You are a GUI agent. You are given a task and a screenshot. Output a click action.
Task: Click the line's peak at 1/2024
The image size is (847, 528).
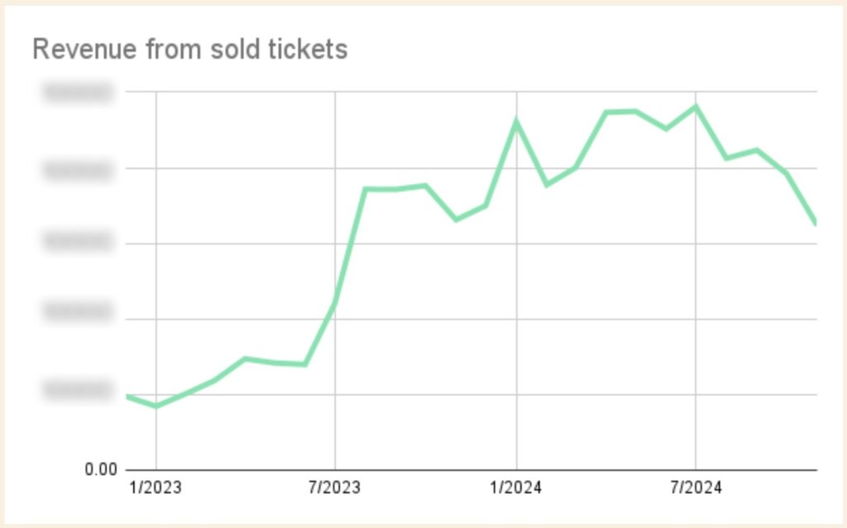(x=516, y=121)
